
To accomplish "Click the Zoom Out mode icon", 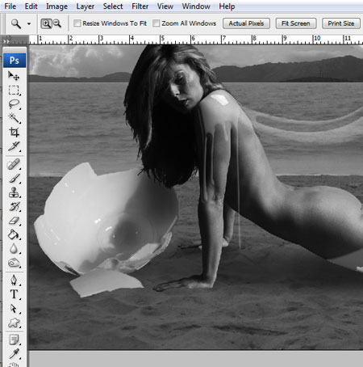I will (57, 23).
